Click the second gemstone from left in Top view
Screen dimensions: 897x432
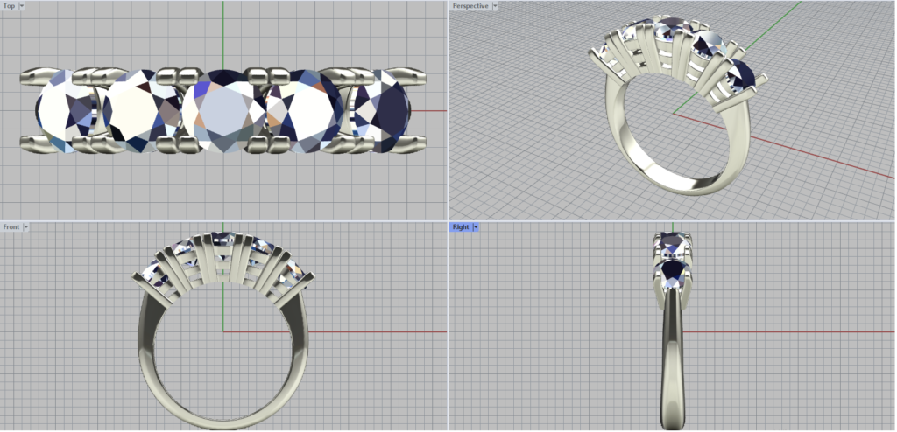click(140, 109)
